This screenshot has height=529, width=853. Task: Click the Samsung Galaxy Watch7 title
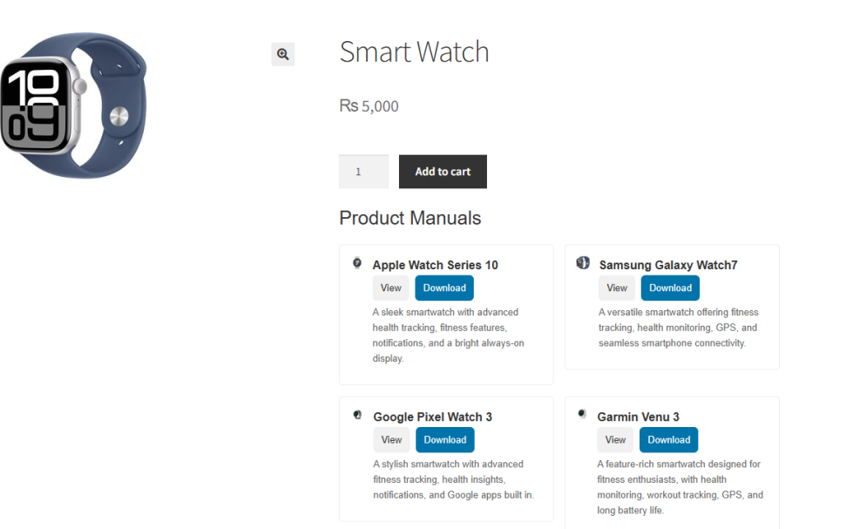tap(668, 265)
